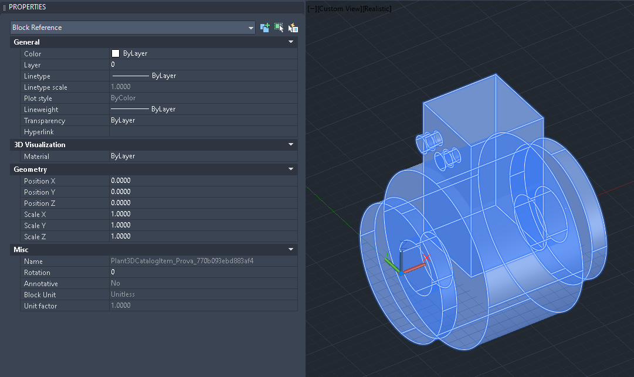Image resolution: width=634 pixels, height=377 pixels.
Task: Click the Properties palette grip handle
Action: click(x=5, y=7)
